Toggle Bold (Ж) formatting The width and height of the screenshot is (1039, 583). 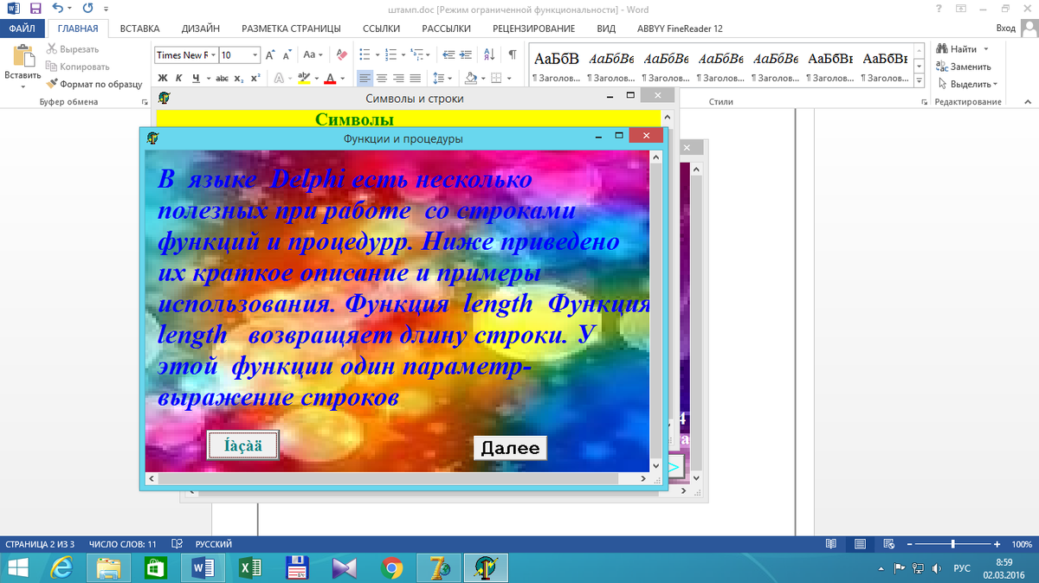coord(165,78)
